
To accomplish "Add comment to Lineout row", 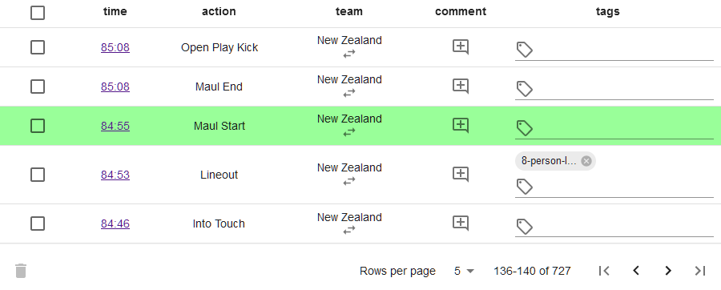I will point(461,174).
